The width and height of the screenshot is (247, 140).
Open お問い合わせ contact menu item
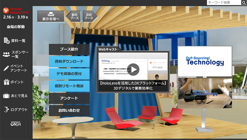coord(69,110)
